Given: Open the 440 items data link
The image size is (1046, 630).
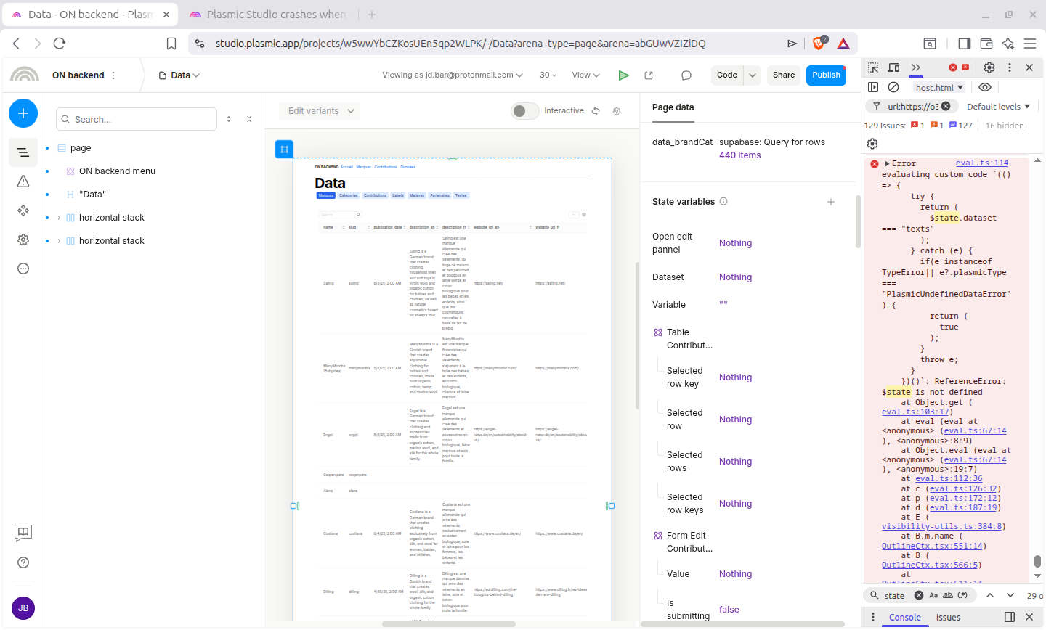Looking at the screenshot, I should [x=739, y=155].
